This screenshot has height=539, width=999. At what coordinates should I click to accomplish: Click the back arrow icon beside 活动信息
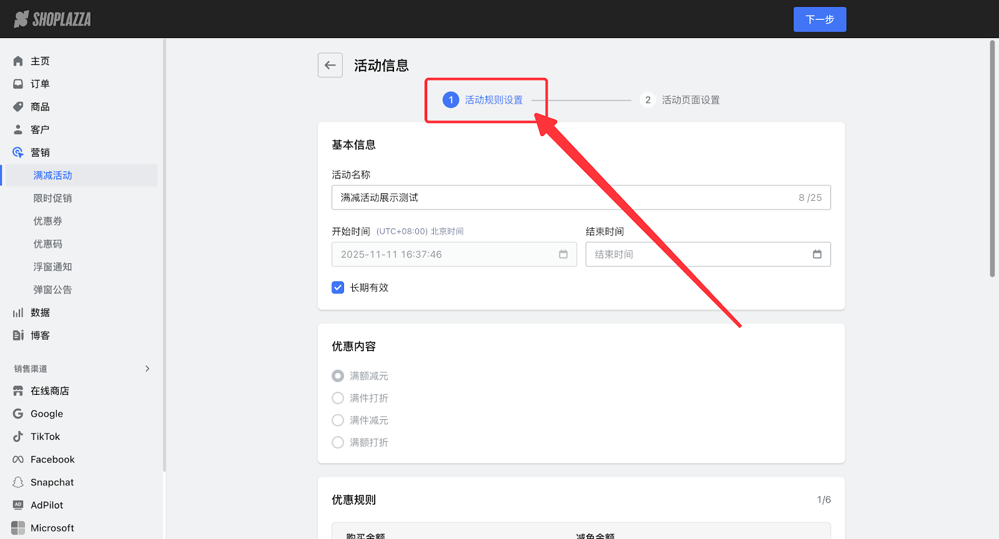[330, 65]
